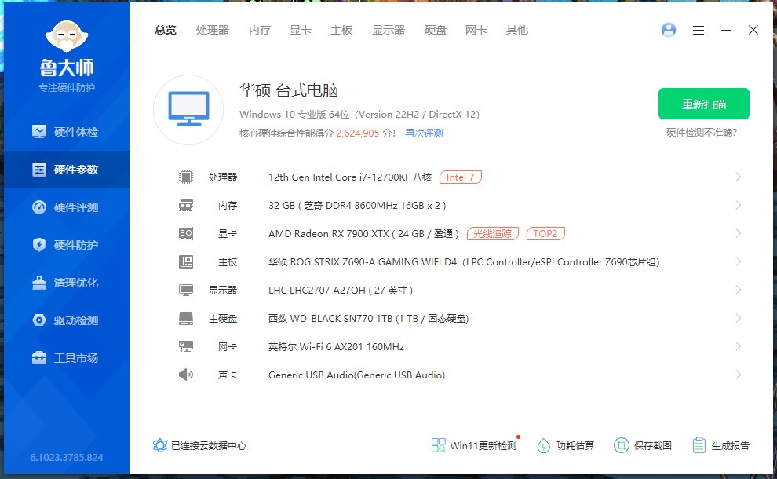Viewport: 777px width, 479px height.
Task: Switch to the 硬盘 tab
Action: 436,31
